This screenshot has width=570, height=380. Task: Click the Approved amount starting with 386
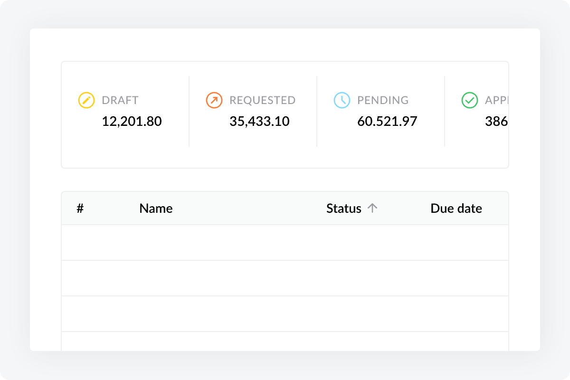[496, 121]
